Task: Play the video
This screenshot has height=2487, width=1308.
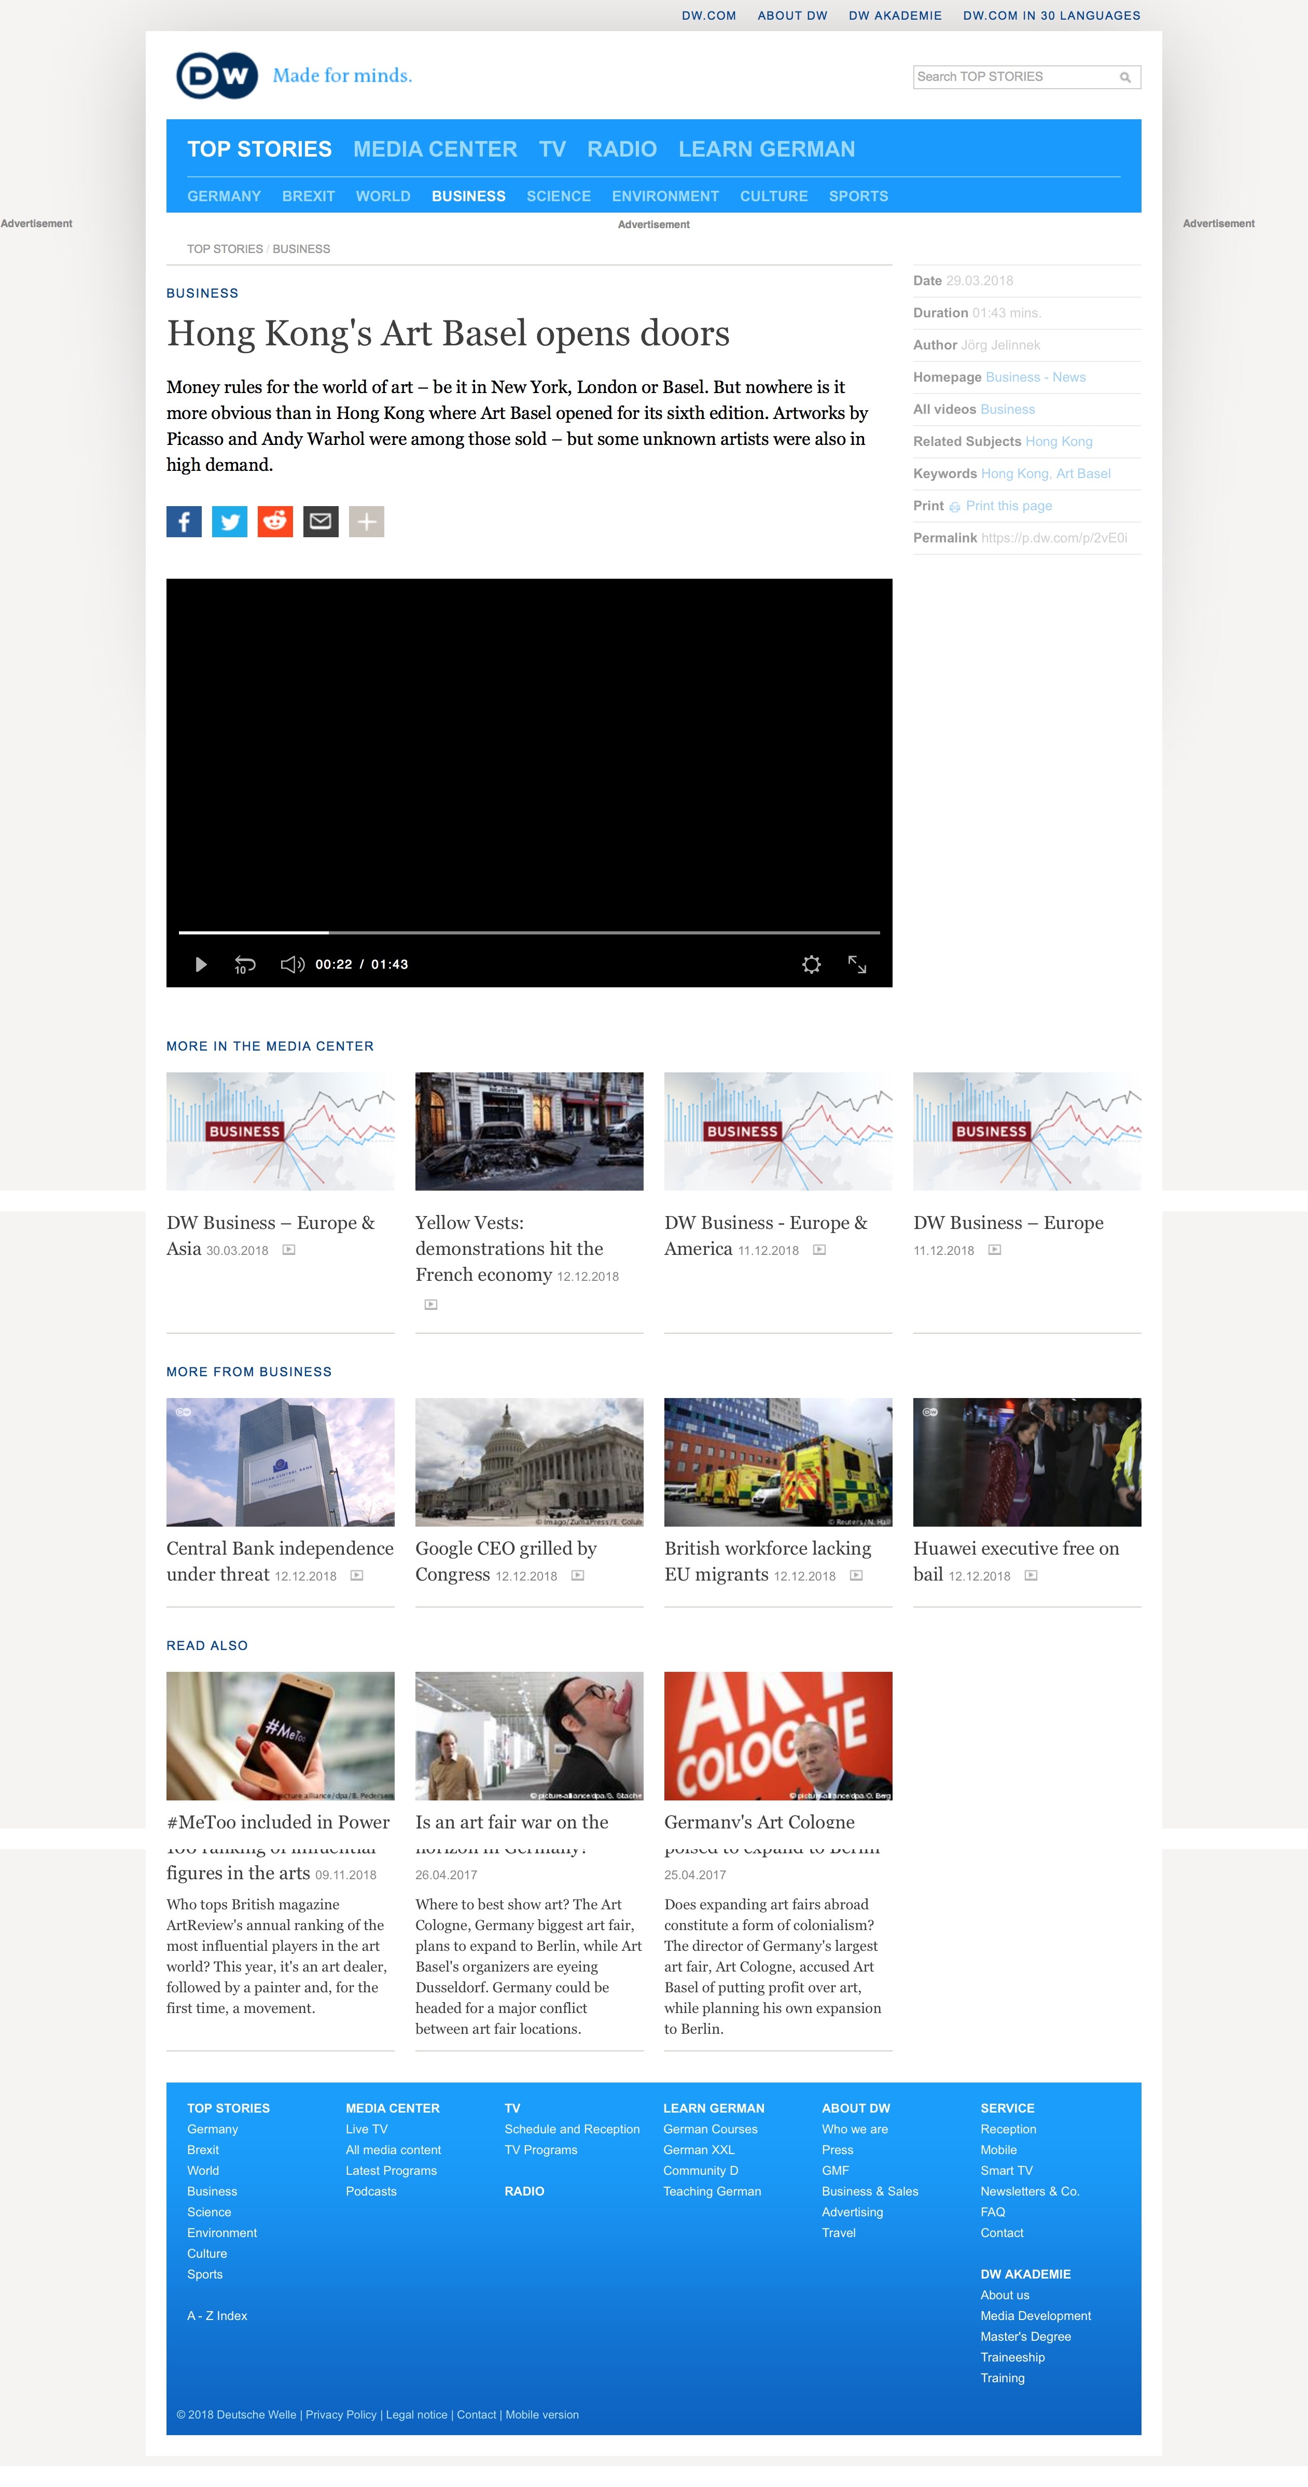Action: point(201,965)
